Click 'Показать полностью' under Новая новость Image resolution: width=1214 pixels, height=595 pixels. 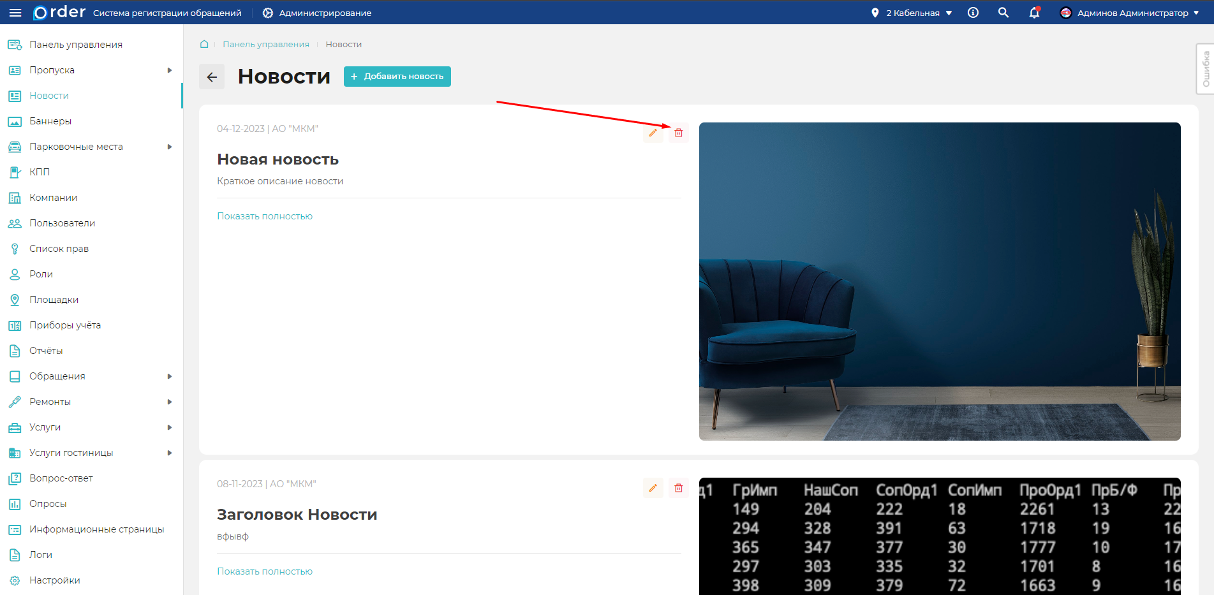click(x=265, y=216)
